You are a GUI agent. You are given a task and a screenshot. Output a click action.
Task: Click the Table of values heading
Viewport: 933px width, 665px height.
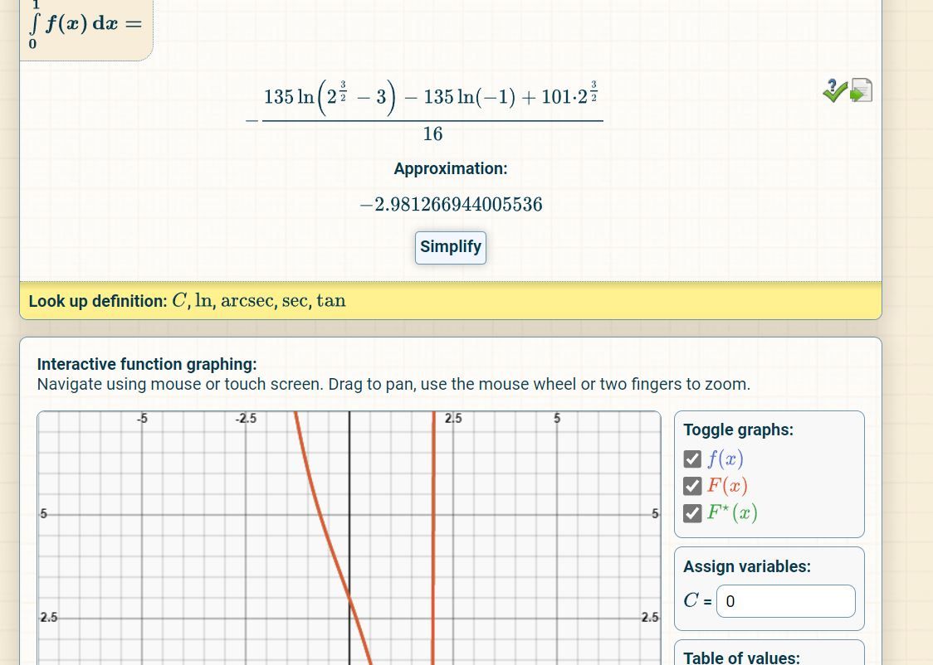(741, 658)
